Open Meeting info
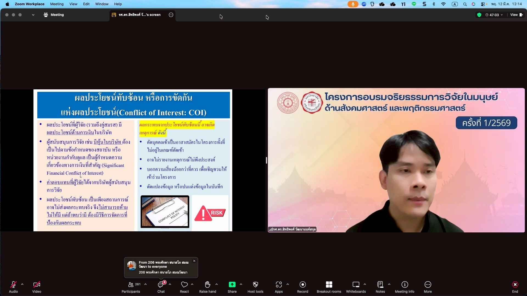Screen dimensions: 527x296 [x=404, y=287]
